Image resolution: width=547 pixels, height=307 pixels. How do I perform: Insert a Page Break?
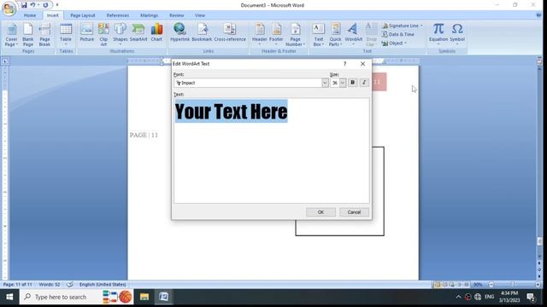click(44, 35)
